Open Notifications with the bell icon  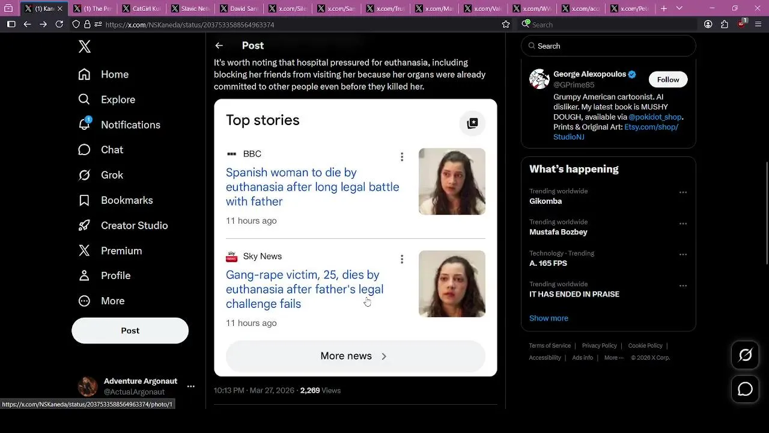(119, 124)
